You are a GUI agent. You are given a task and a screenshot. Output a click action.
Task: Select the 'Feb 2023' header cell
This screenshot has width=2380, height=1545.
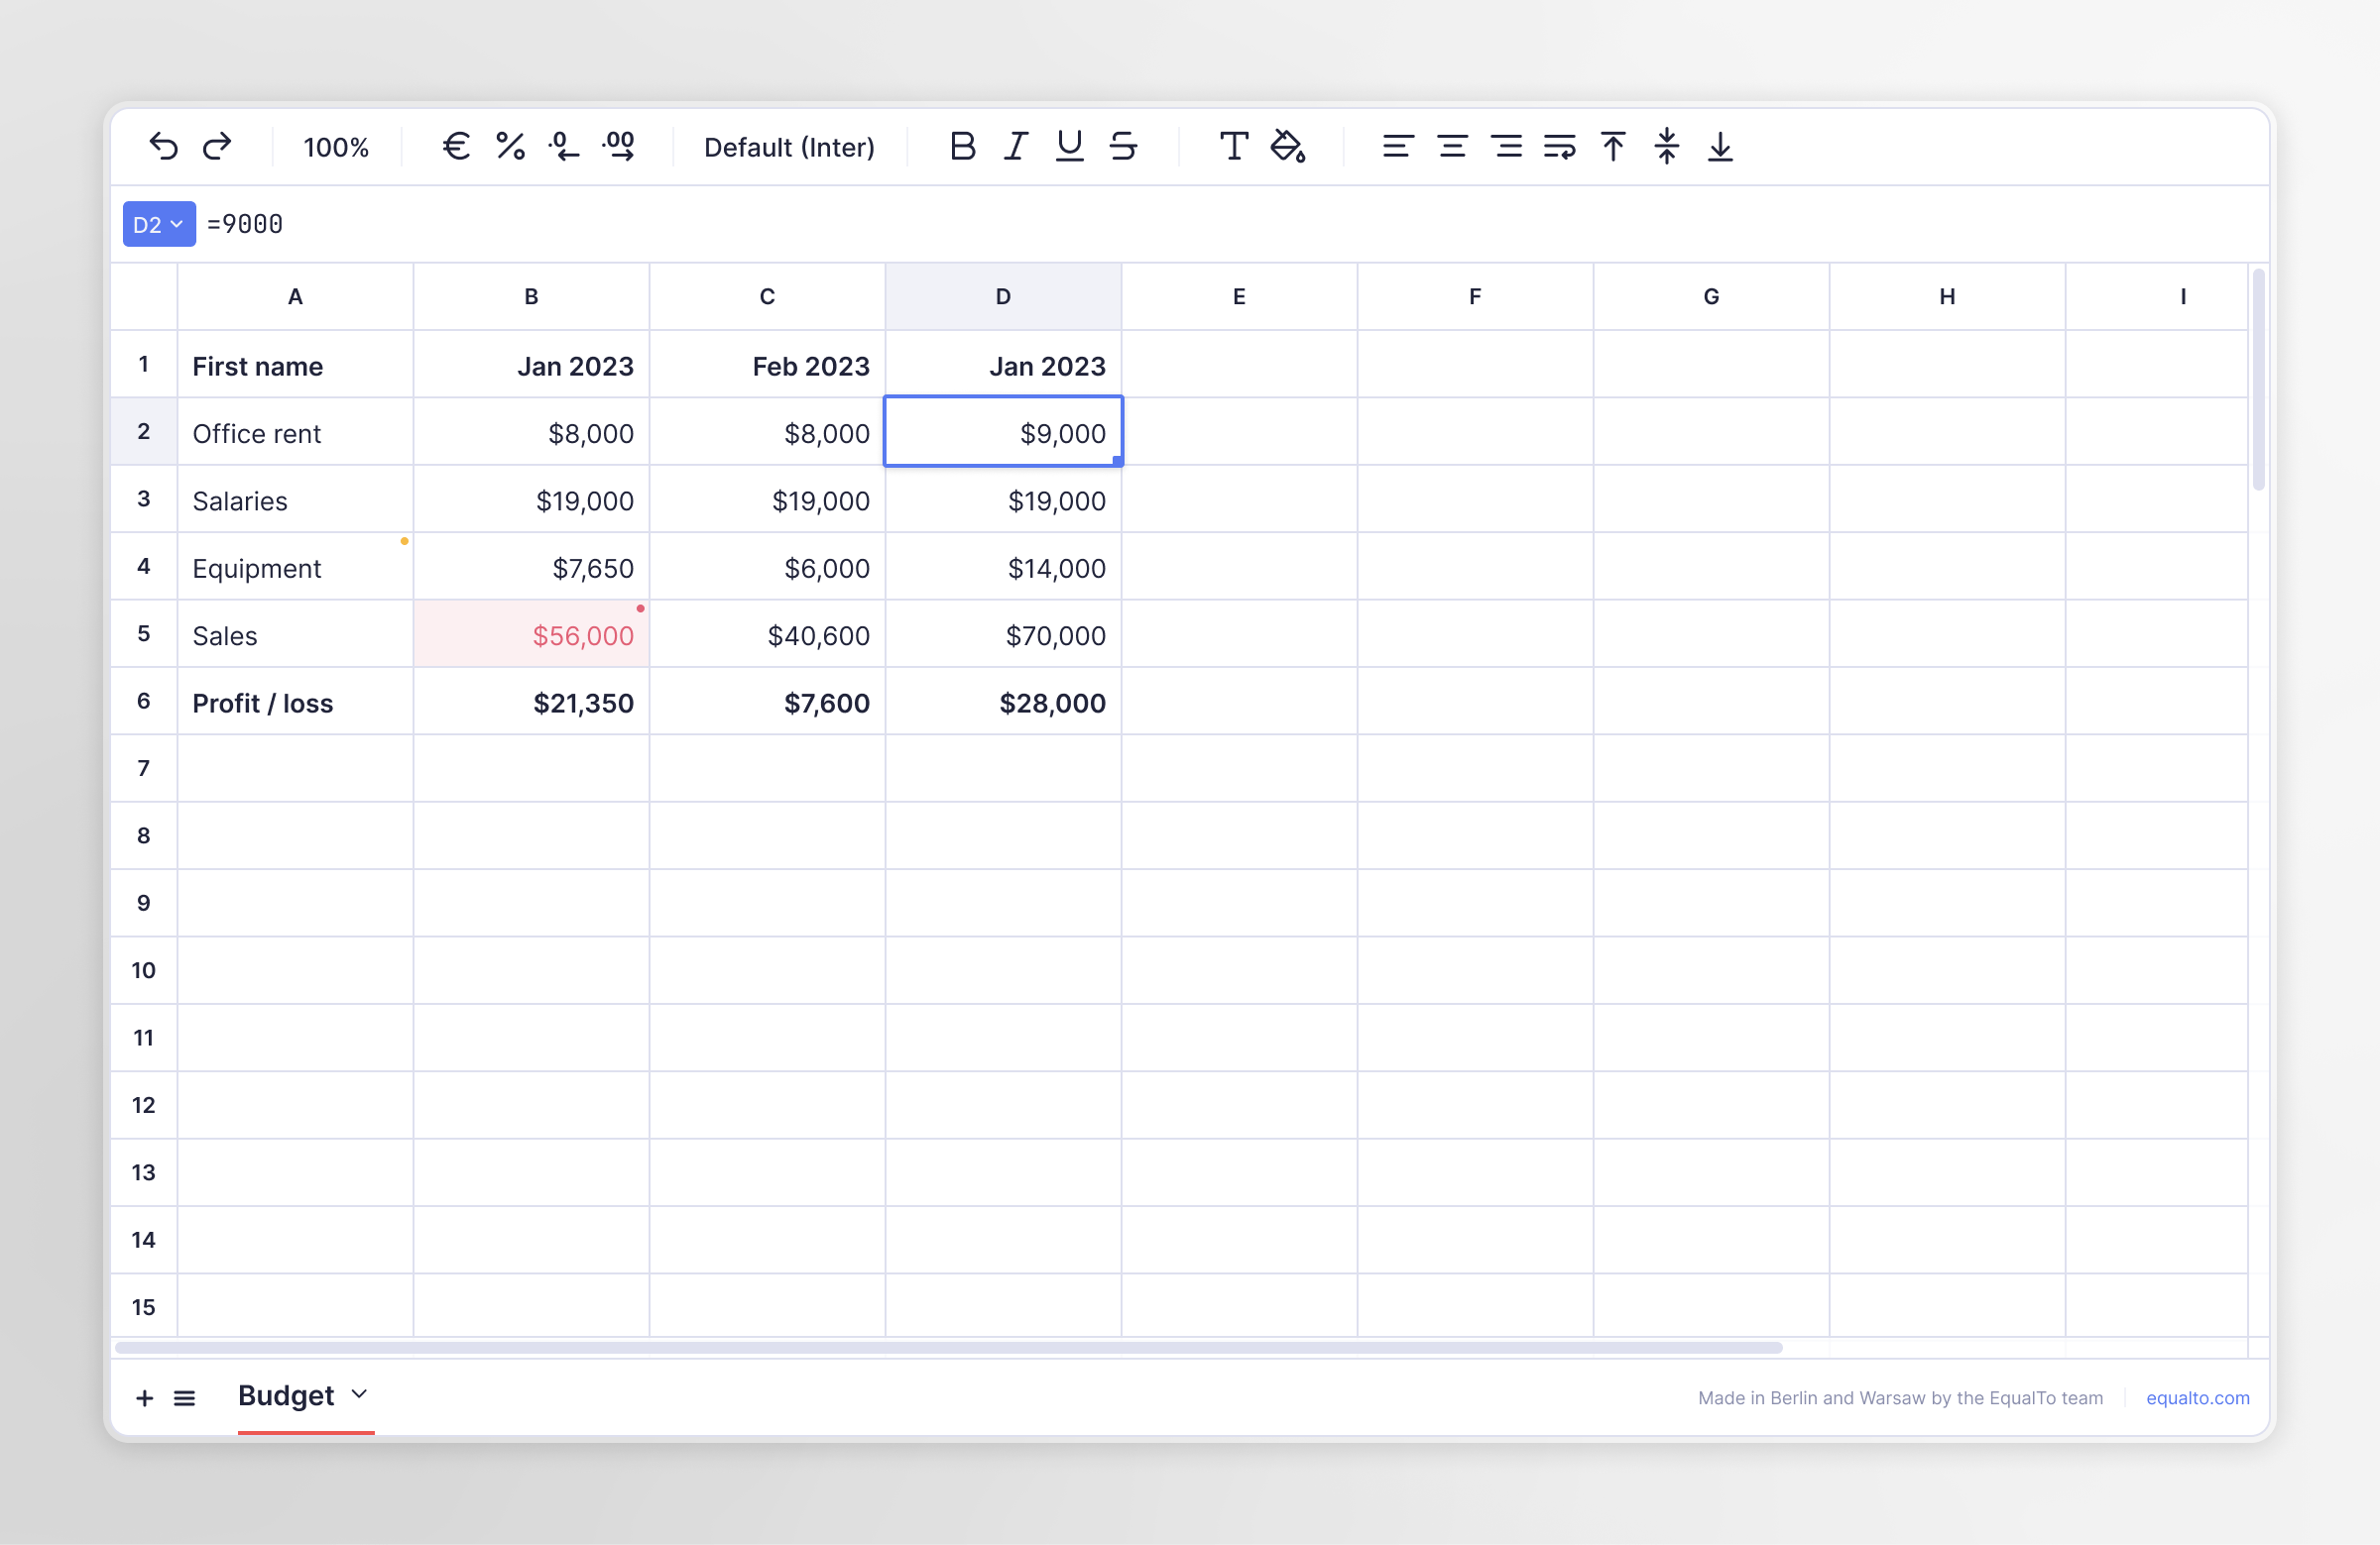tap(767, 365)
